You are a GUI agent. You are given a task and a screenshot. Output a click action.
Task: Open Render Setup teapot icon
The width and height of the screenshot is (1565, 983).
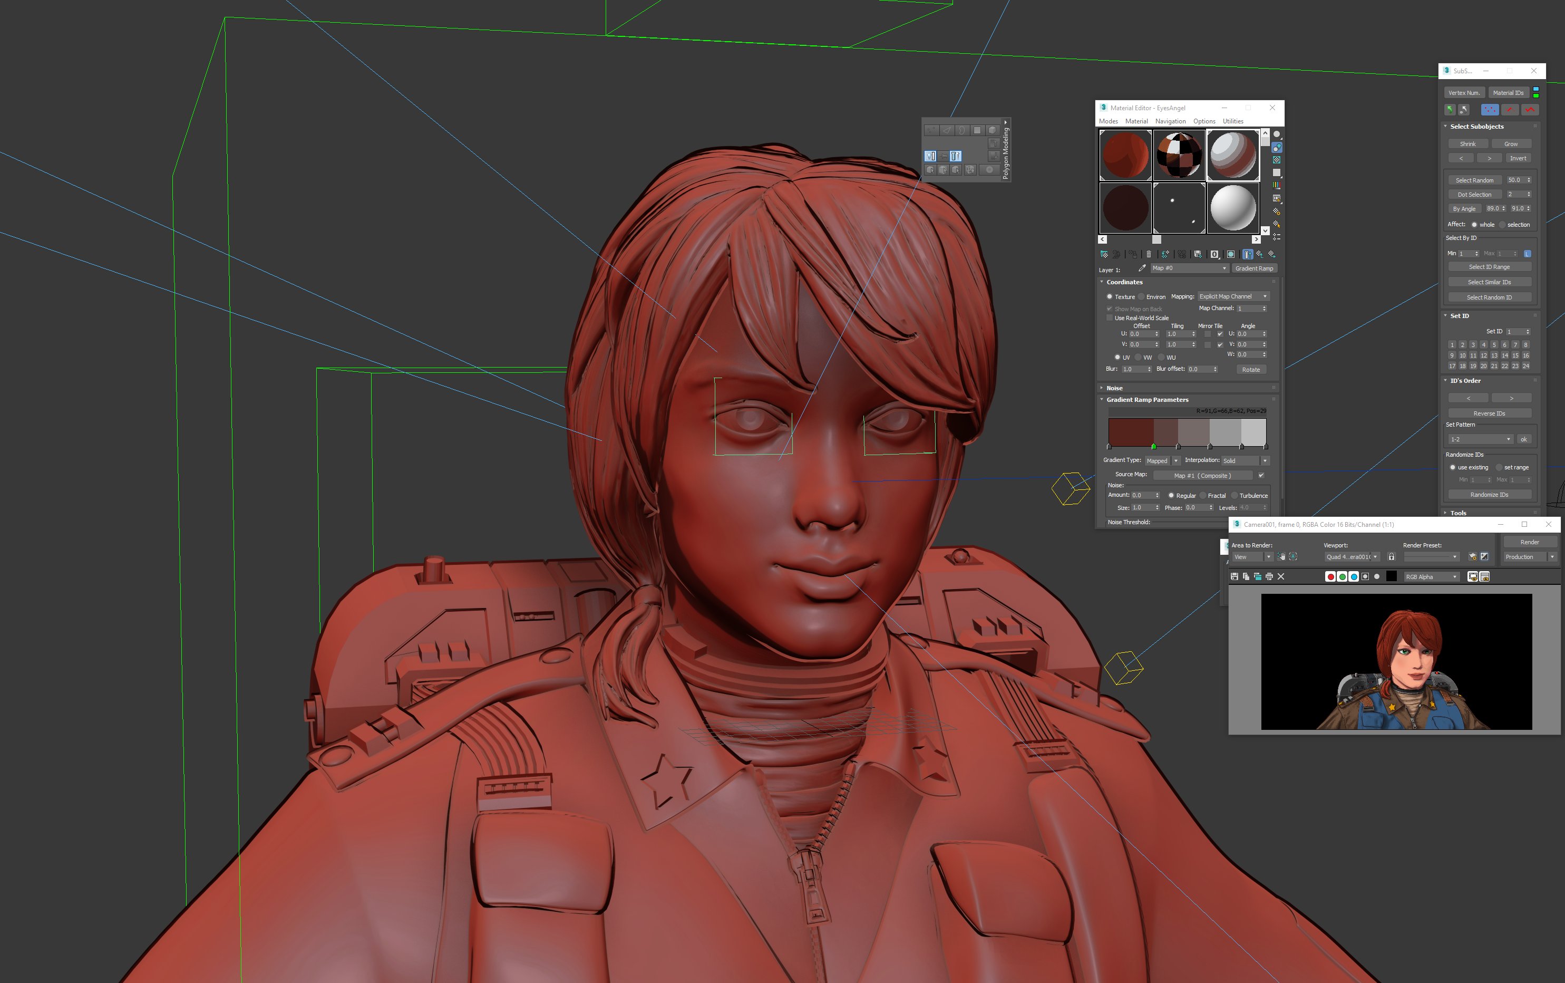pos(1473,556)
